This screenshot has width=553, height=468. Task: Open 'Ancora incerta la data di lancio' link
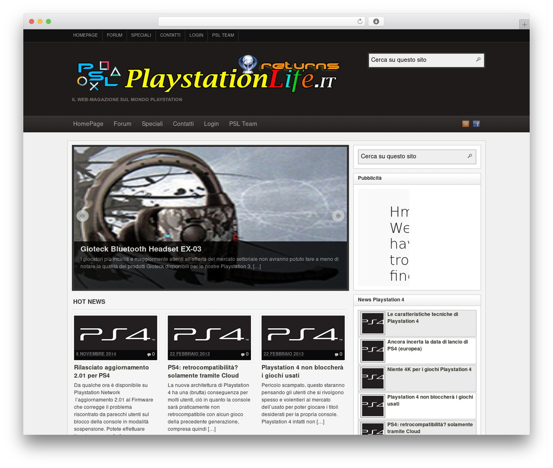[427, 345]
